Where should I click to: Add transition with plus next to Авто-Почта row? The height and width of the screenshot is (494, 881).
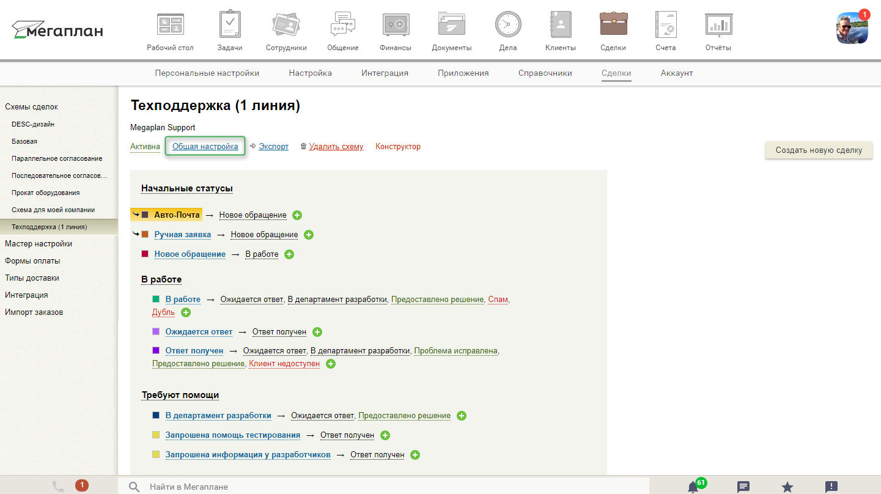pyautogui.click(x=297, y=215)
